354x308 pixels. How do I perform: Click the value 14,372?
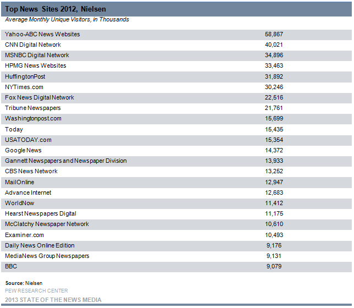[274, 150]
